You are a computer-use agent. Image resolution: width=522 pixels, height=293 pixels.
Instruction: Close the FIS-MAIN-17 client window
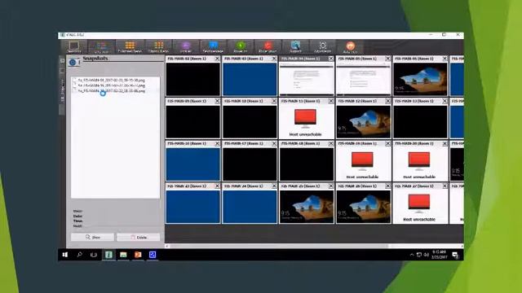coord(274,143)
